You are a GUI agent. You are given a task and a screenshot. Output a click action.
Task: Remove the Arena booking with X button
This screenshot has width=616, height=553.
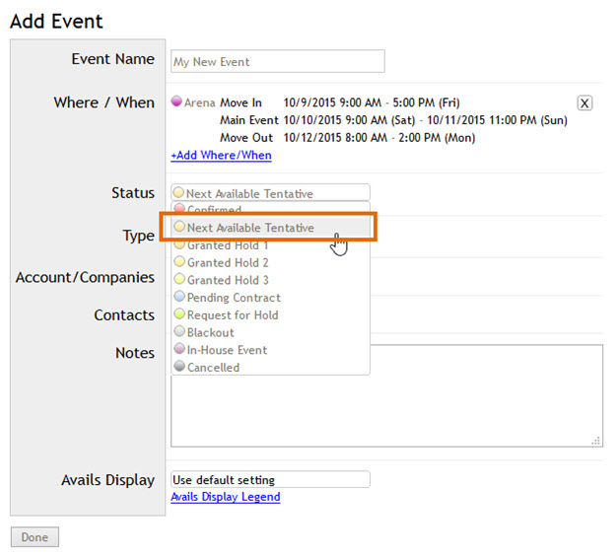[584, 104]
